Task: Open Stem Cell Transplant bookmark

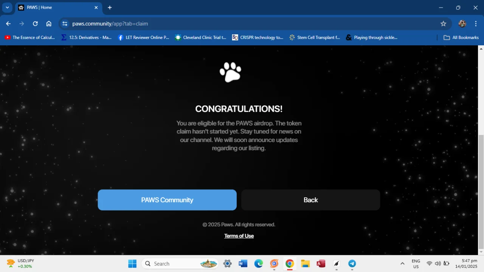Action: [315, 37]
